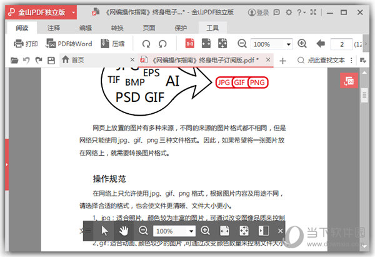This screenshot has width=375, height=257.
Task: Click the vertical scrollbar thumb
Action: [364, 96]
